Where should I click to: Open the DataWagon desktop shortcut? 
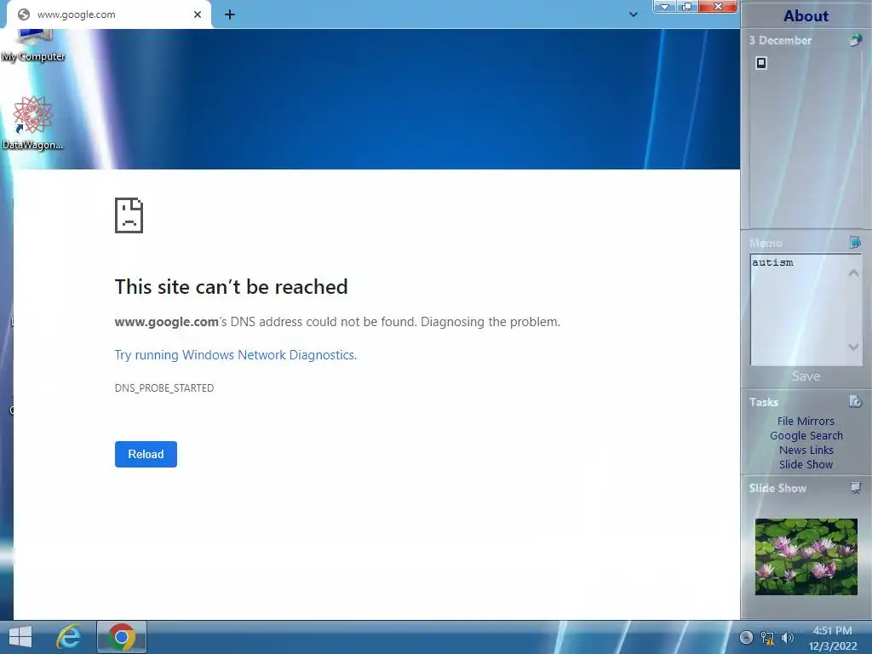(32, 123)
